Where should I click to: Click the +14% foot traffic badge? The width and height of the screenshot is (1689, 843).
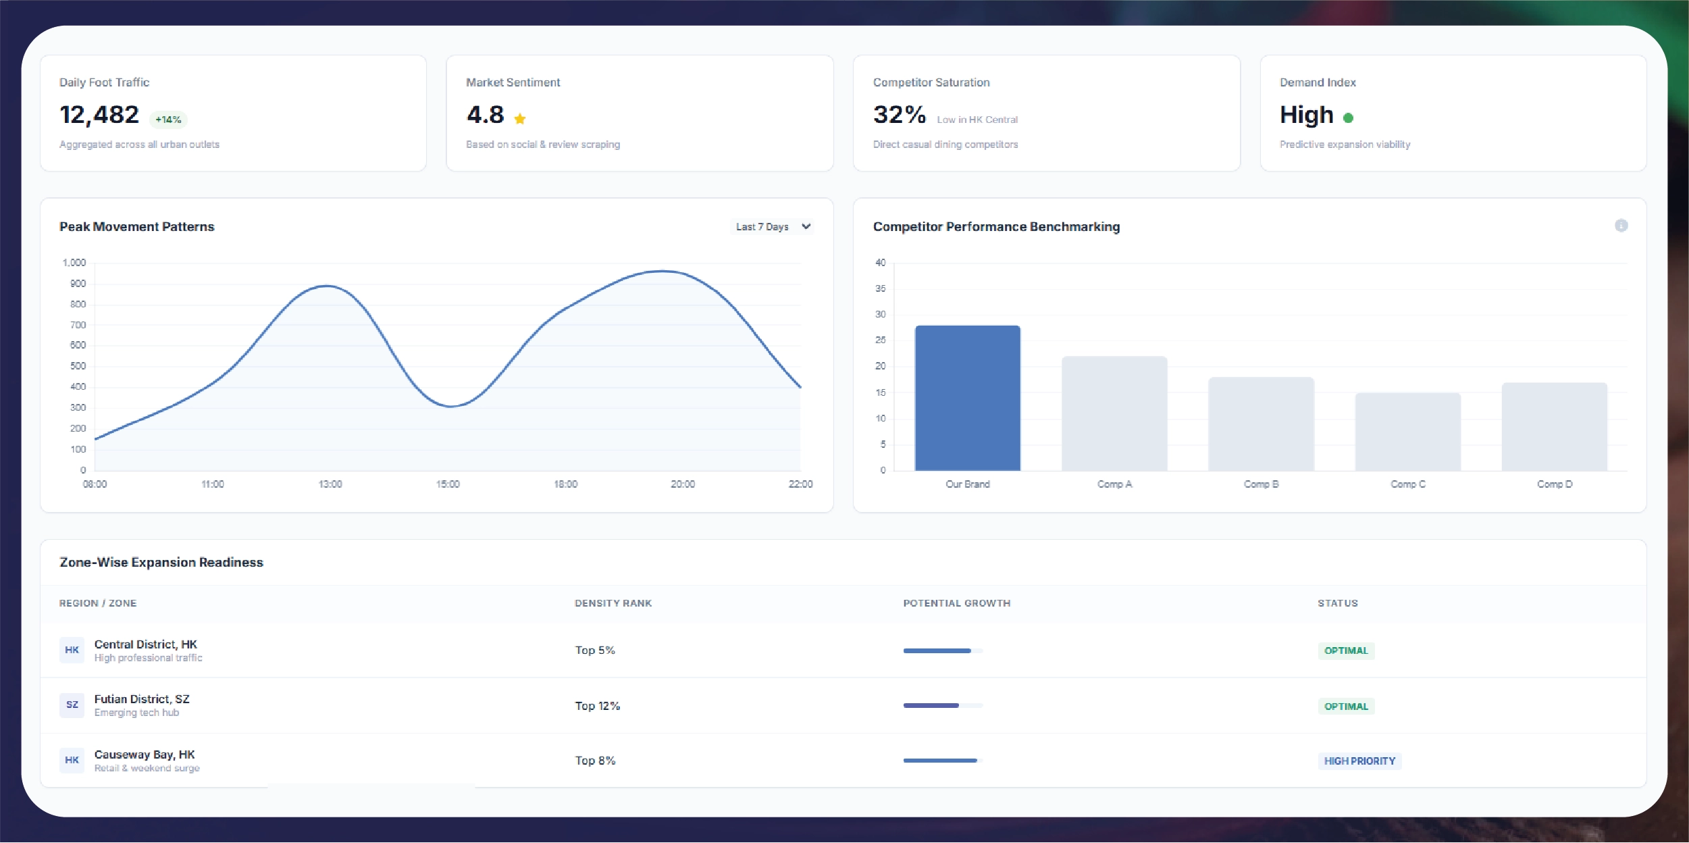[168, 120]
